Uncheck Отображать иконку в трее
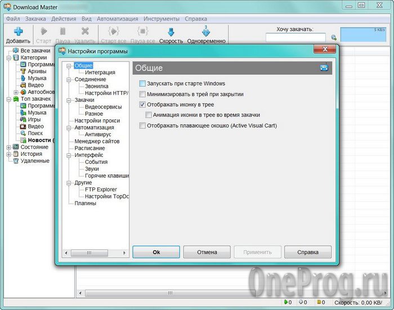 click(142, 105)
